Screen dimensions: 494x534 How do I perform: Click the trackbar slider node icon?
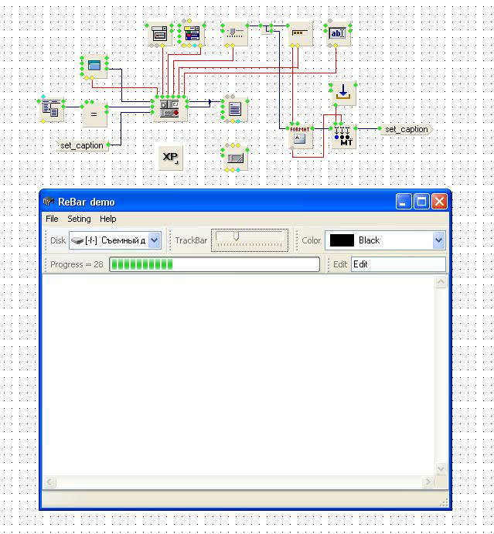point(233,34)
